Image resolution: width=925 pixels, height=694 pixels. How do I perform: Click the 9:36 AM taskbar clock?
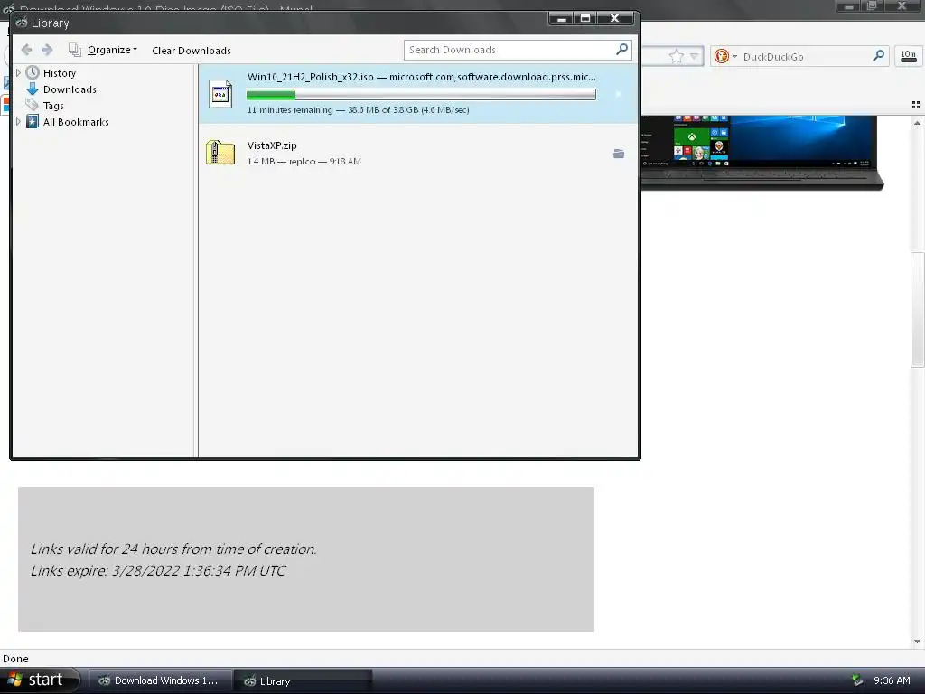pyautogui.click(x=892, y=680)
